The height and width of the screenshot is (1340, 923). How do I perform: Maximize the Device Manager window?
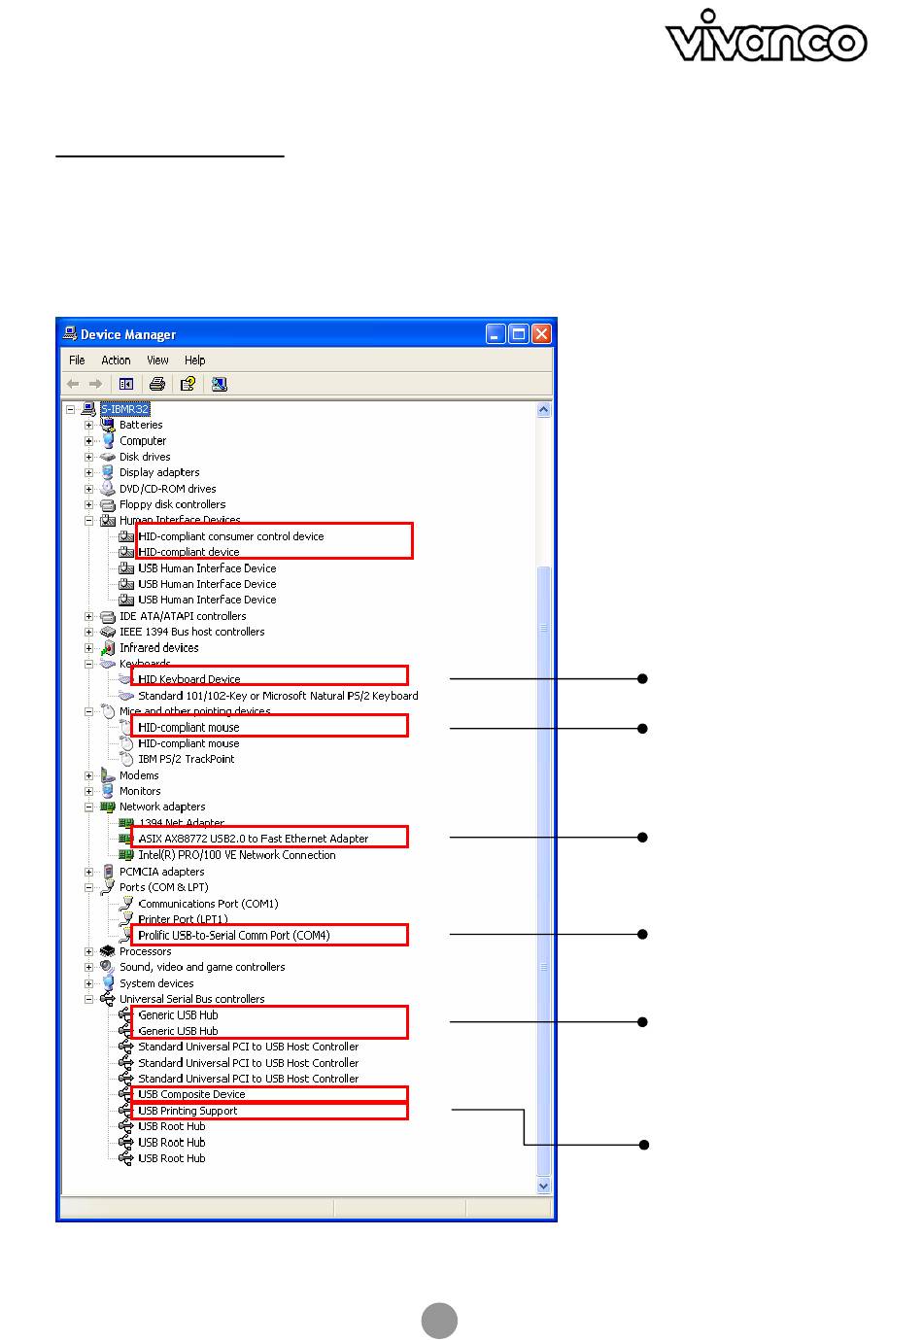(519, 333)
